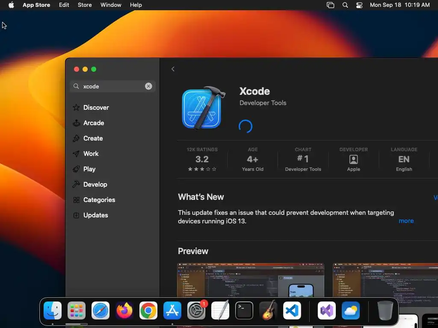Open the Apple menu

point(11,5)
